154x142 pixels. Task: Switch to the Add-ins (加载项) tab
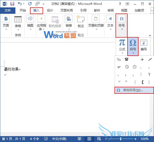(139, 10)
